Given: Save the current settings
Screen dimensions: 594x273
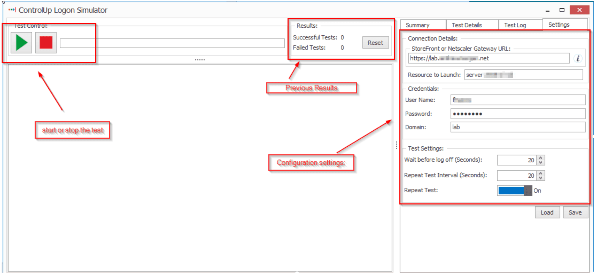Looking at the screenshot, I should point(575,212).
